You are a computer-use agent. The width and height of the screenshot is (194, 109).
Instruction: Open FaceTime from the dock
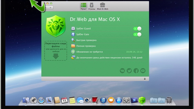(x=88, y=100)
